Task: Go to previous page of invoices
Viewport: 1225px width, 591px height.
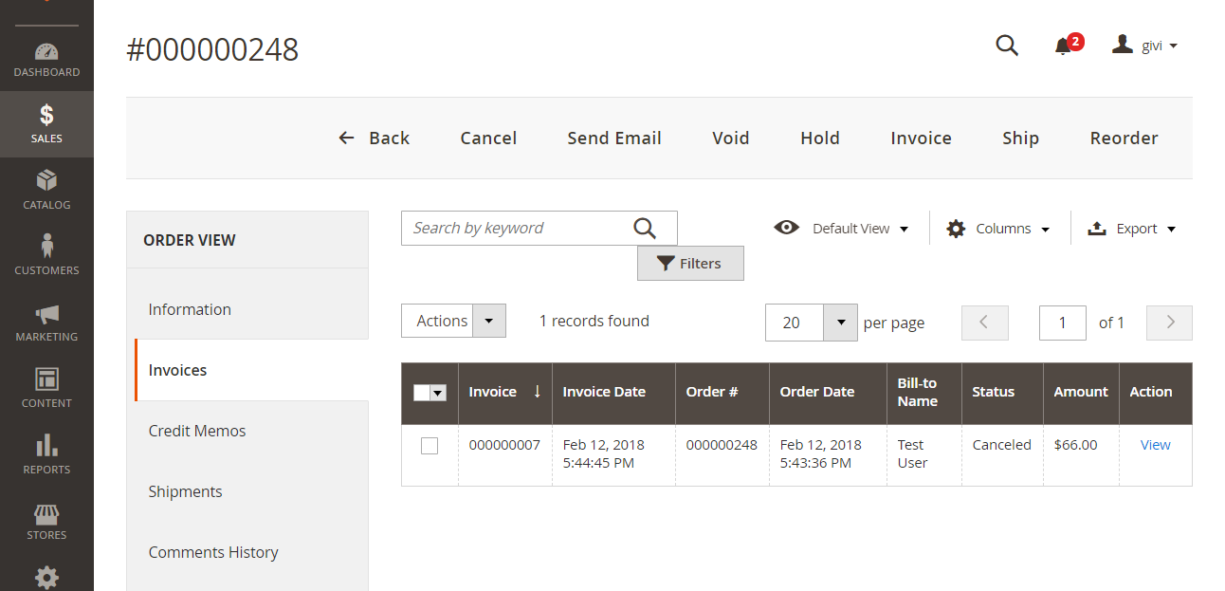Action: 984,323
